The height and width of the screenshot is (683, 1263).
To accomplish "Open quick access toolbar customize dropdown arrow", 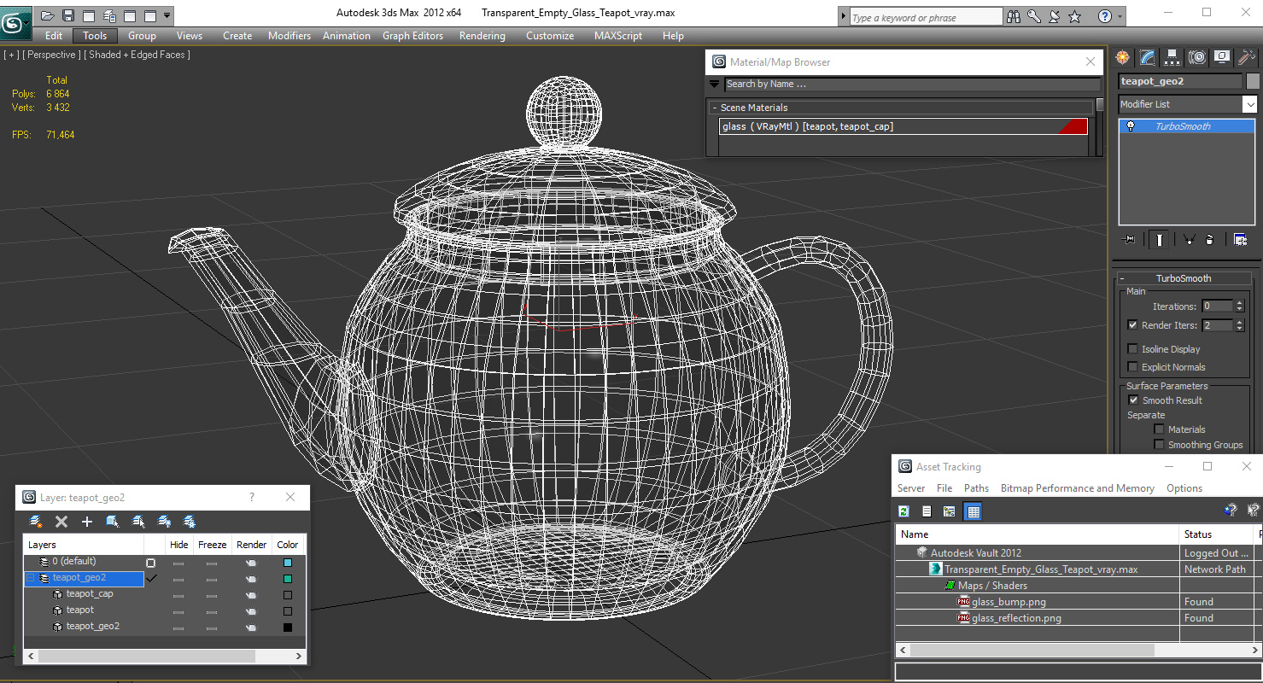I will coord(167,15).
